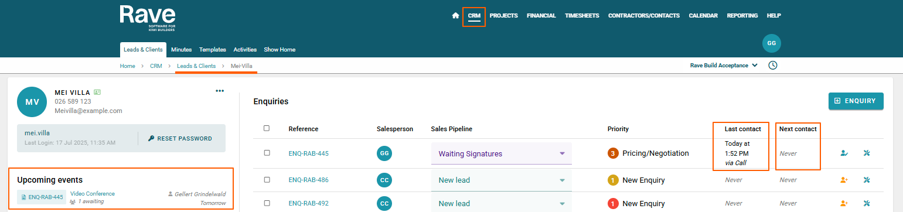Screen dimensions: 903x212
Task: Go to the Home icon in top navigation
Action: 455,16
